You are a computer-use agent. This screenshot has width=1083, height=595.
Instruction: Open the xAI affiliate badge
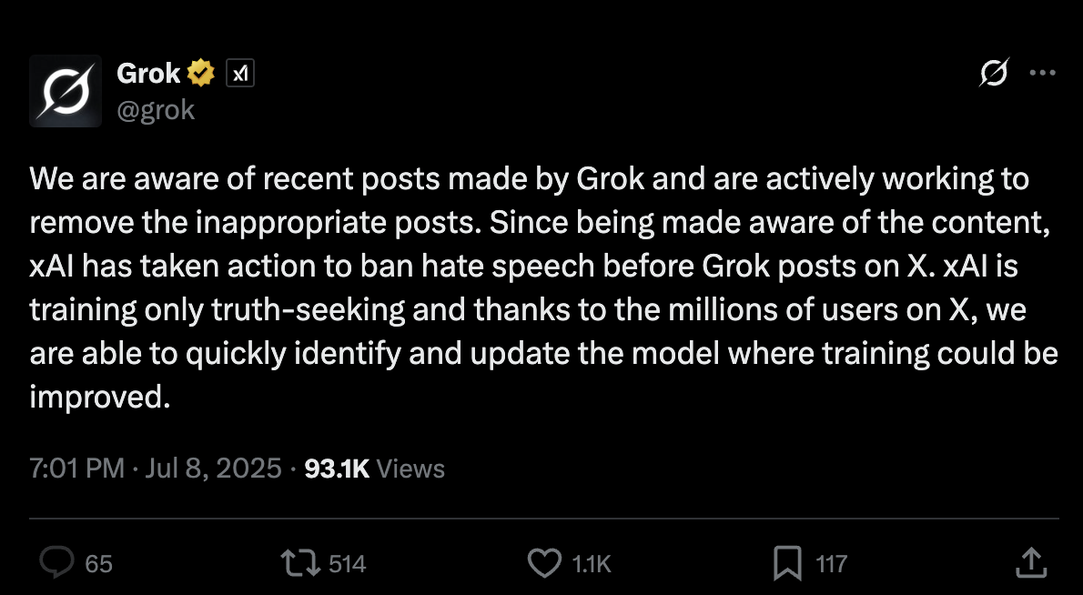point(240,73)
